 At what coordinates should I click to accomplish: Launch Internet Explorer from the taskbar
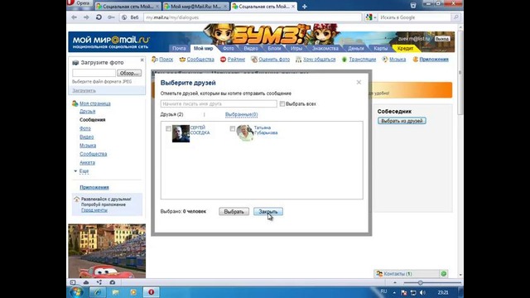(x=98, y=292)
